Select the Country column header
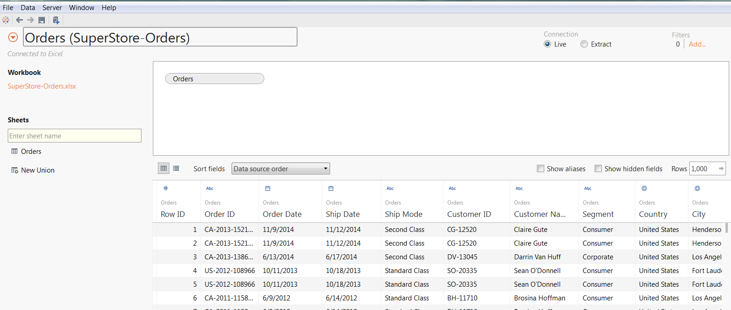The image size is (731, 310). [653, 214]
